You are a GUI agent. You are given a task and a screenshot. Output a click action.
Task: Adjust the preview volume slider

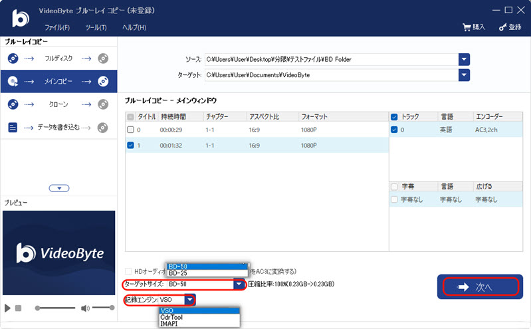coord(103,308)
